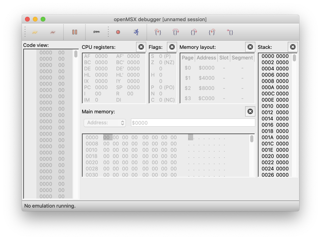Click the run (running man) icon
Image resolution: width=321 pixels, height=240 pixels.
[136, 32]
